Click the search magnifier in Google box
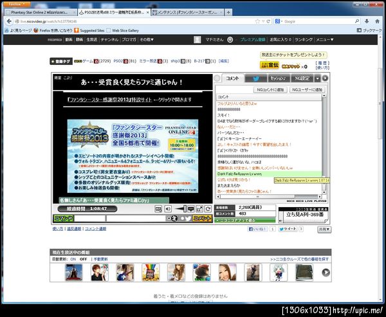Screen dimensions: 386x317 [357, 21]
